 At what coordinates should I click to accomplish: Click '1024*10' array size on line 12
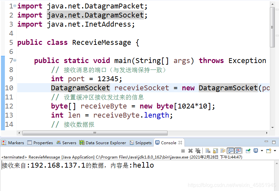click(192, 106)
